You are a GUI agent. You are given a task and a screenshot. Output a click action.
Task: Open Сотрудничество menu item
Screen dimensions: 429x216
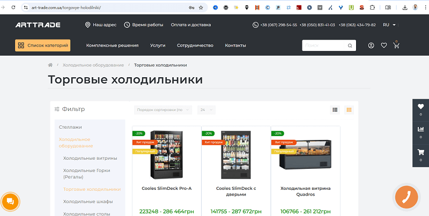click(x=195, y=46)
